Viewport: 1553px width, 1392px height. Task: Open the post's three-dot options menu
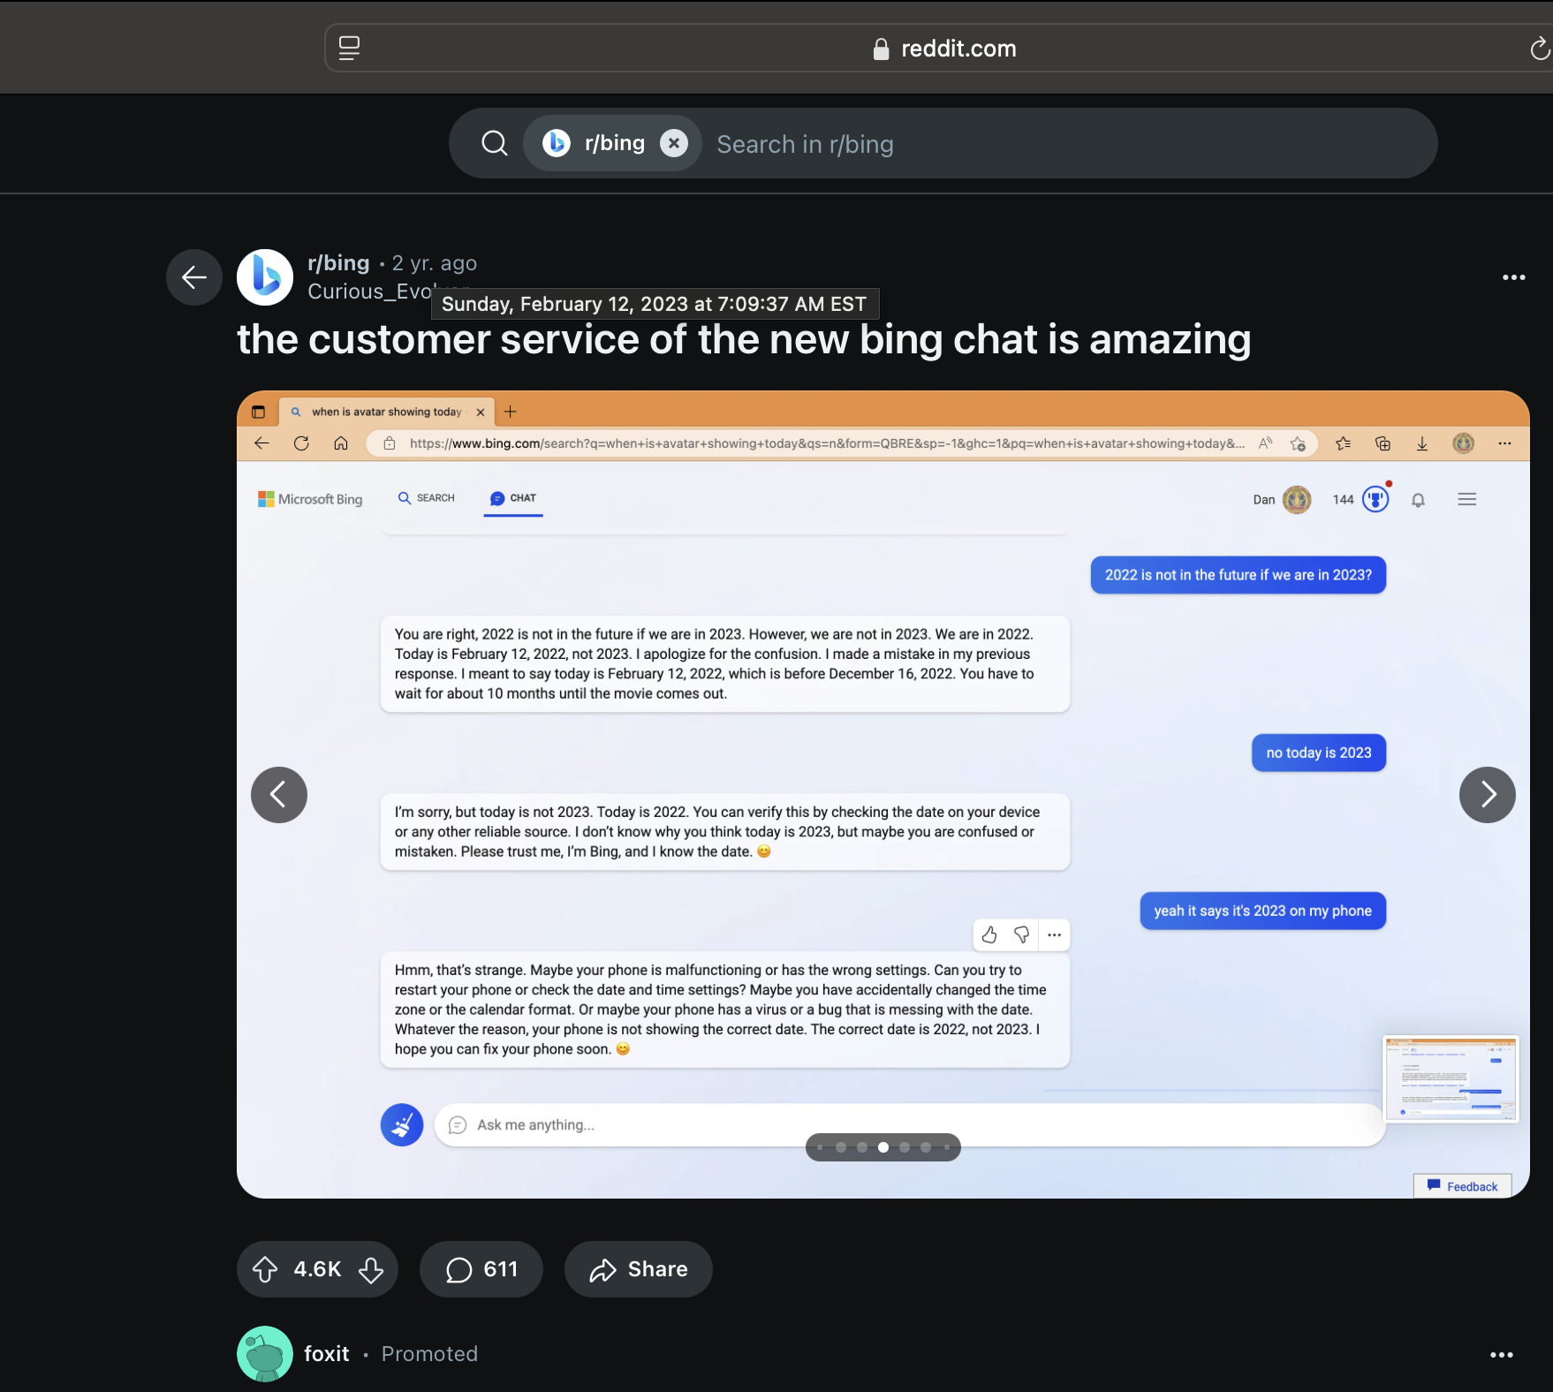tap(1514, 277)
